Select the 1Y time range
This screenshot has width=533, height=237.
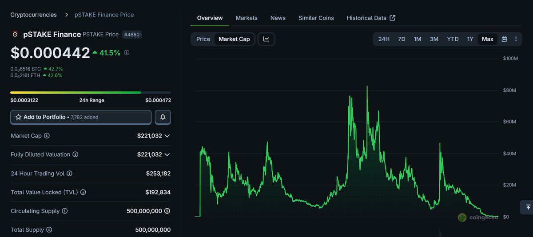click(x=470, y=39)
